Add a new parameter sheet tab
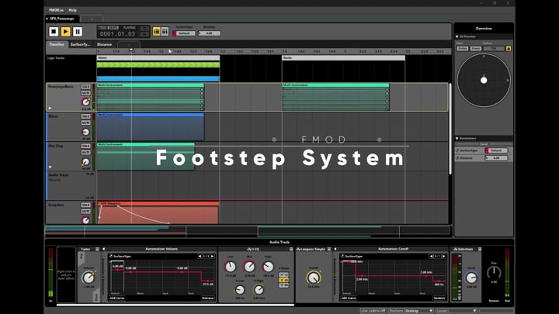 [129, 45]
